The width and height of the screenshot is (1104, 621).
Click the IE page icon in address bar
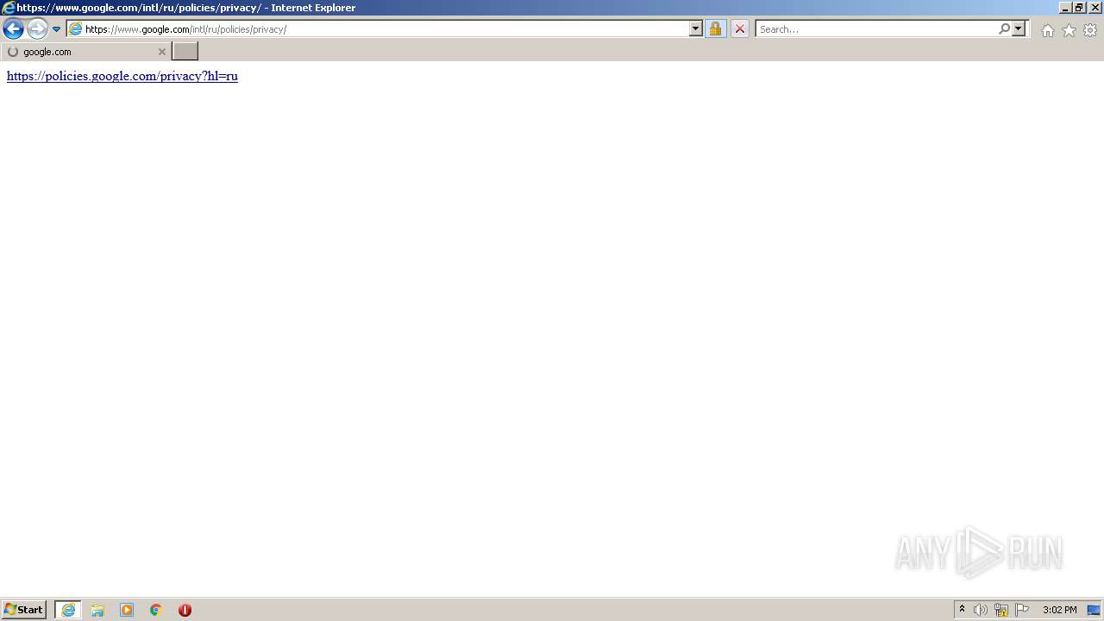(x=75, y=28)
